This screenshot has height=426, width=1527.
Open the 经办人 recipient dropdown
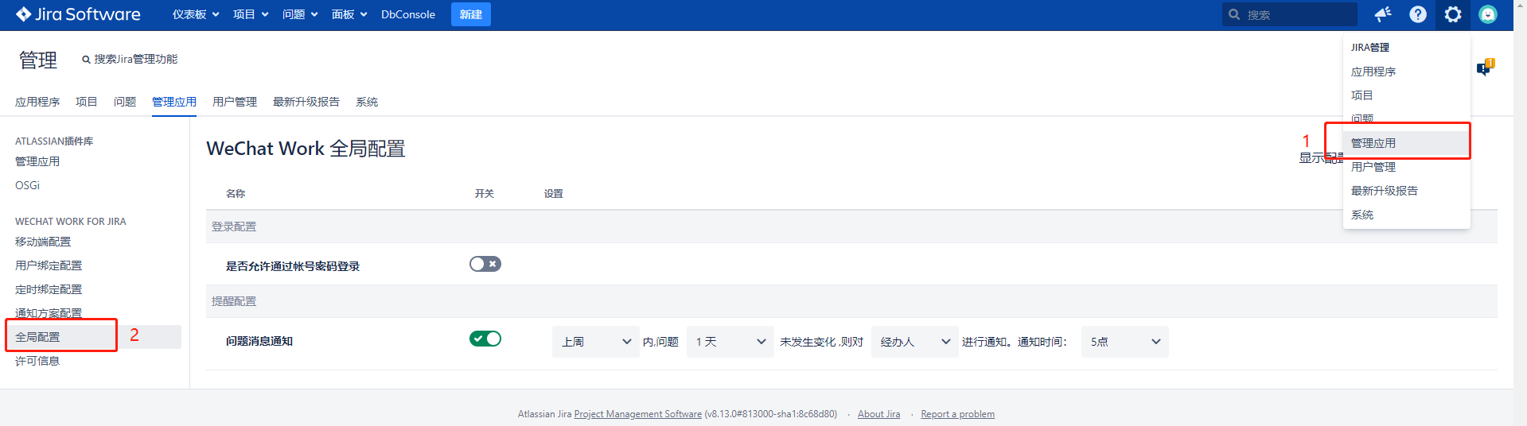point(914,342)
